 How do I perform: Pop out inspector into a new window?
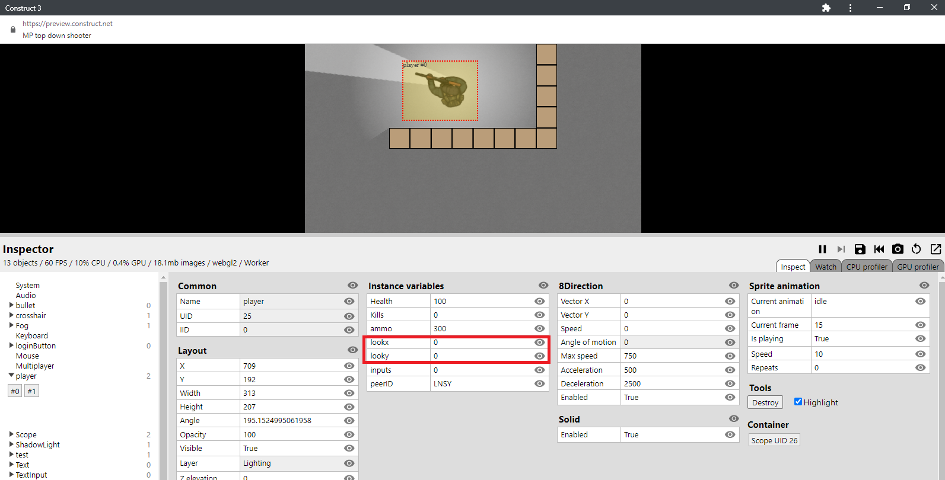936,249
